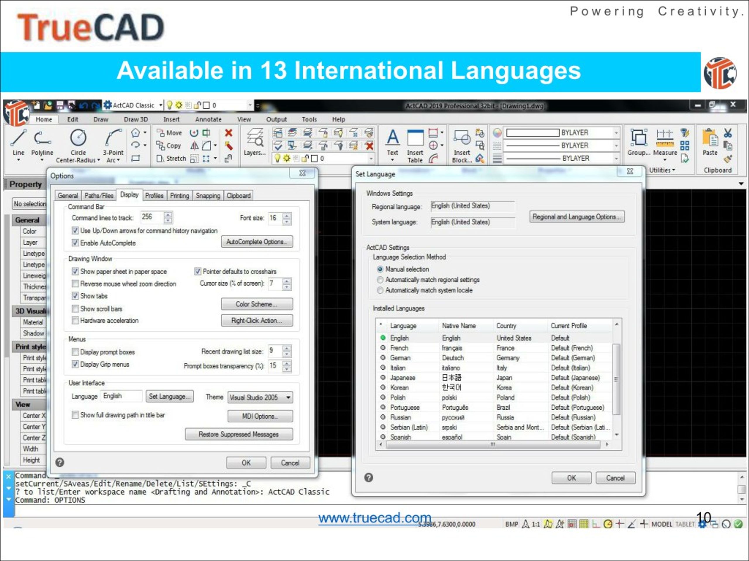Open the top BYLAYER color dropdown
This screenshot has width=749, height=561.
point(616,133)
